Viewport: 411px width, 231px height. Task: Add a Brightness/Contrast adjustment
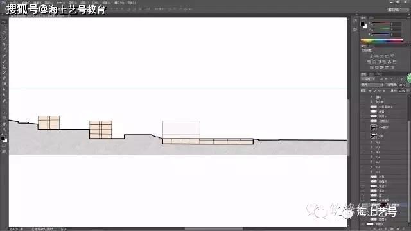[371, 56]
